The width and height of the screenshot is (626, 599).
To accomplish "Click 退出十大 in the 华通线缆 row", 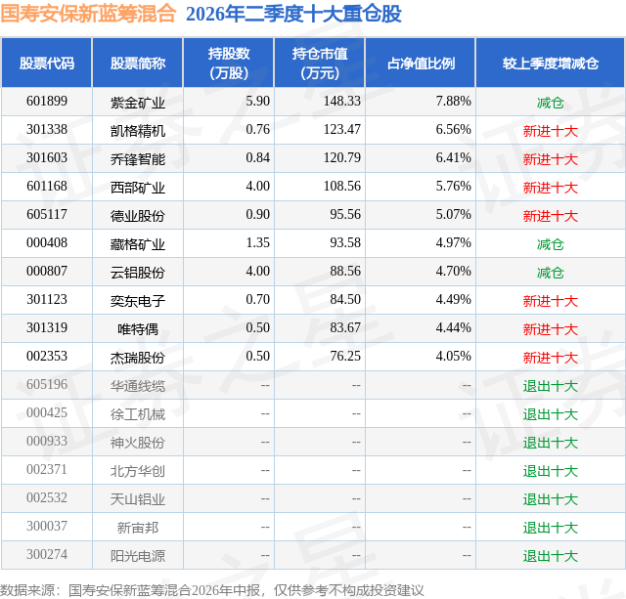I will (550, 386).
